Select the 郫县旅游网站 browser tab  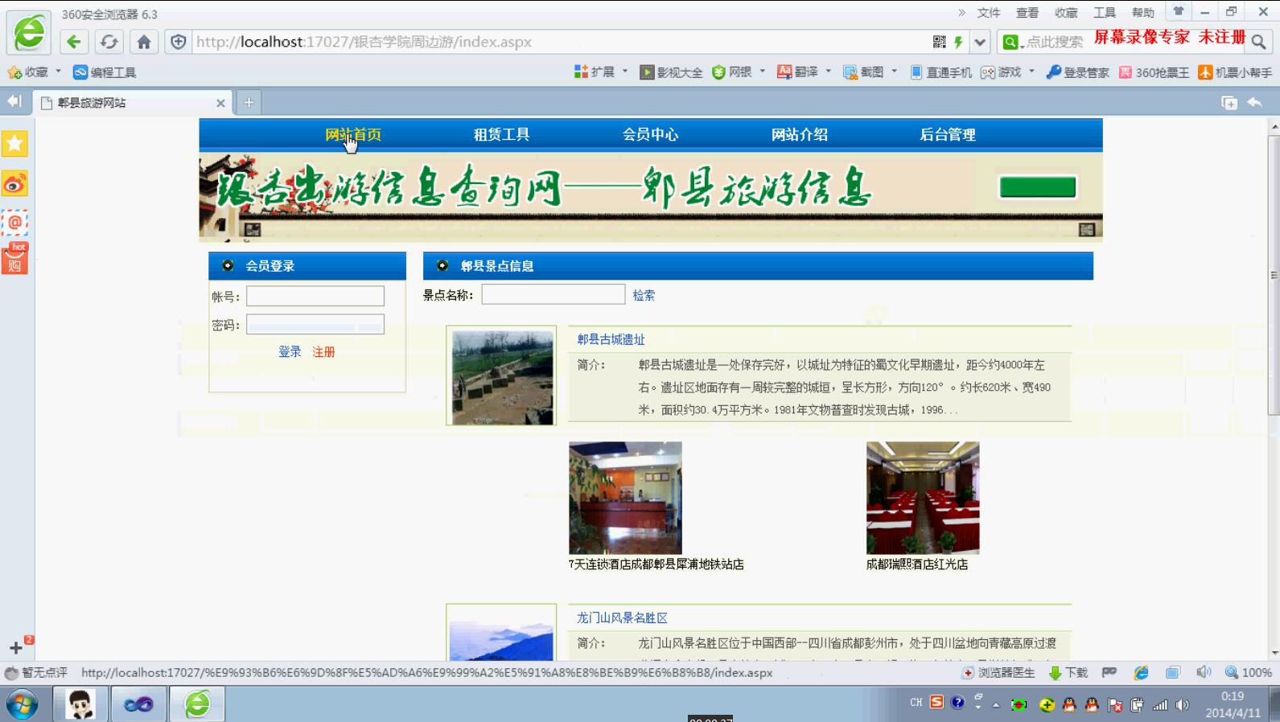coord(133,103)
